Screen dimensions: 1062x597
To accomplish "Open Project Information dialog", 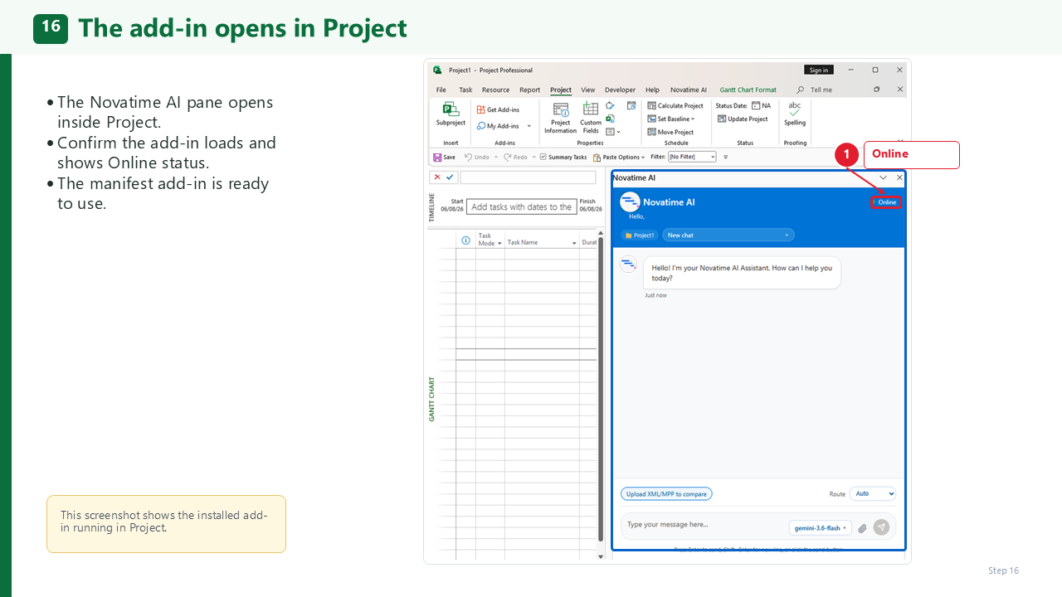I will 561,119.
